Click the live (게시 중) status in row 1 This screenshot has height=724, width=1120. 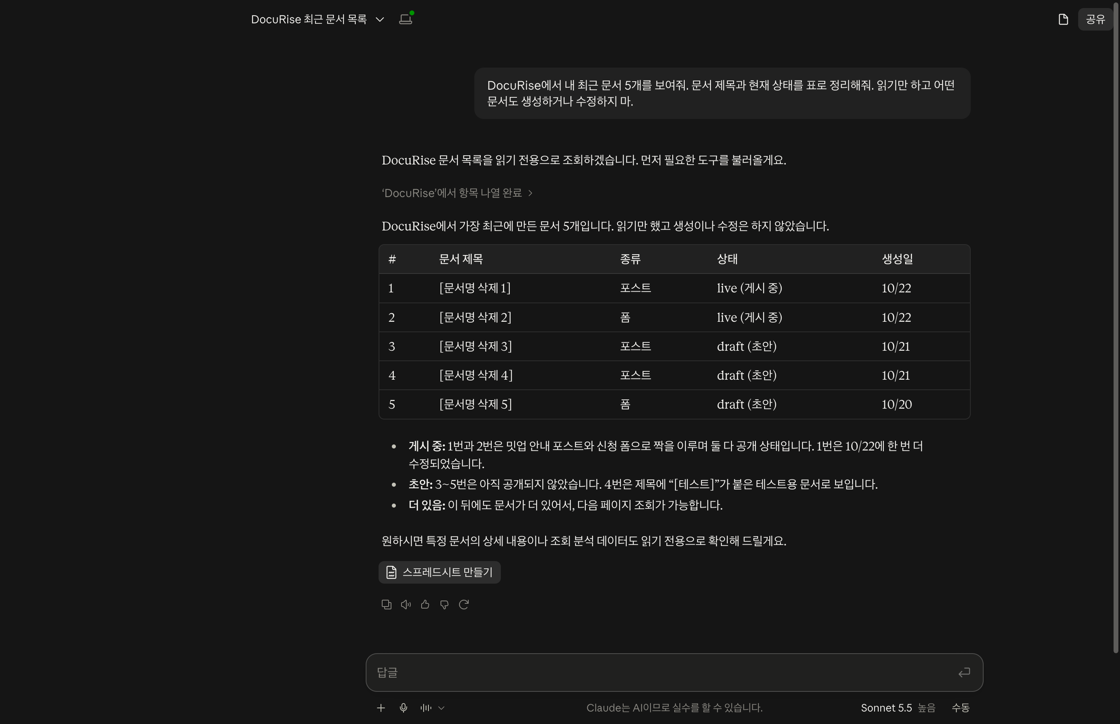pyautogui.click(x=749, y=288)
